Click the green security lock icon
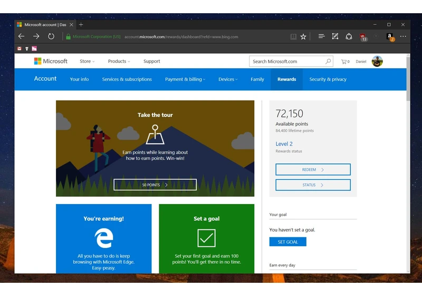 point(69,36)
